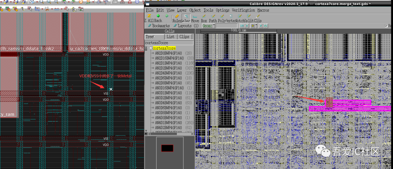This screenshot has width=393, height=169.
Task: Go to next result arrow icon
Action: 261,26
